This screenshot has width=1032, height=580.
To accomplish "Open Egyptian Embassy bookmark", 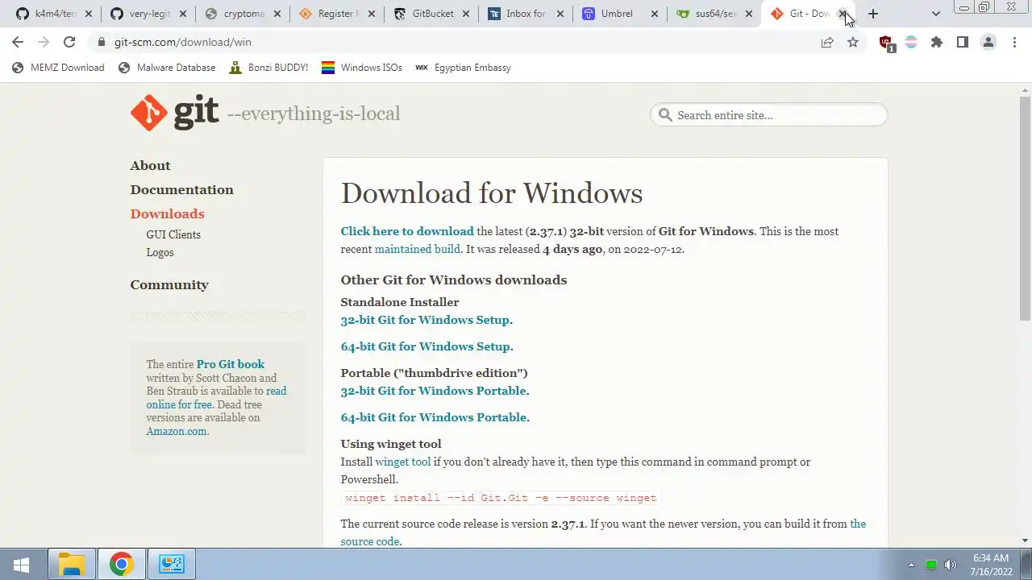I will 463,68.
